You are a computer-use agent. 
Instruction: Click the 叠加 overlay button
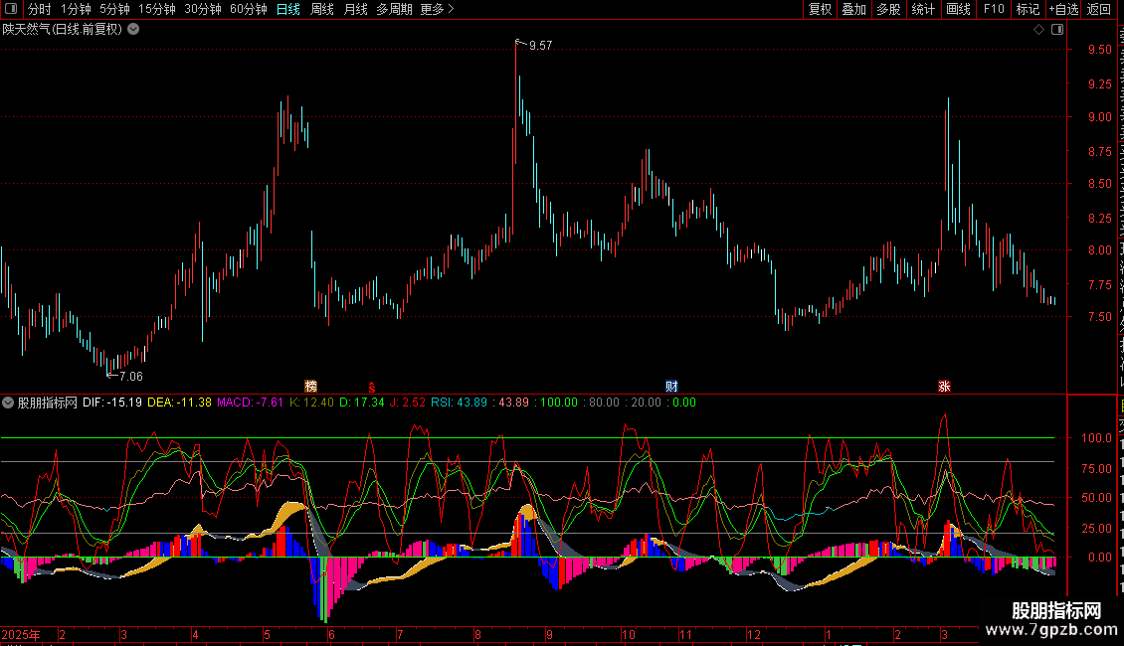[x=853, y=9]
